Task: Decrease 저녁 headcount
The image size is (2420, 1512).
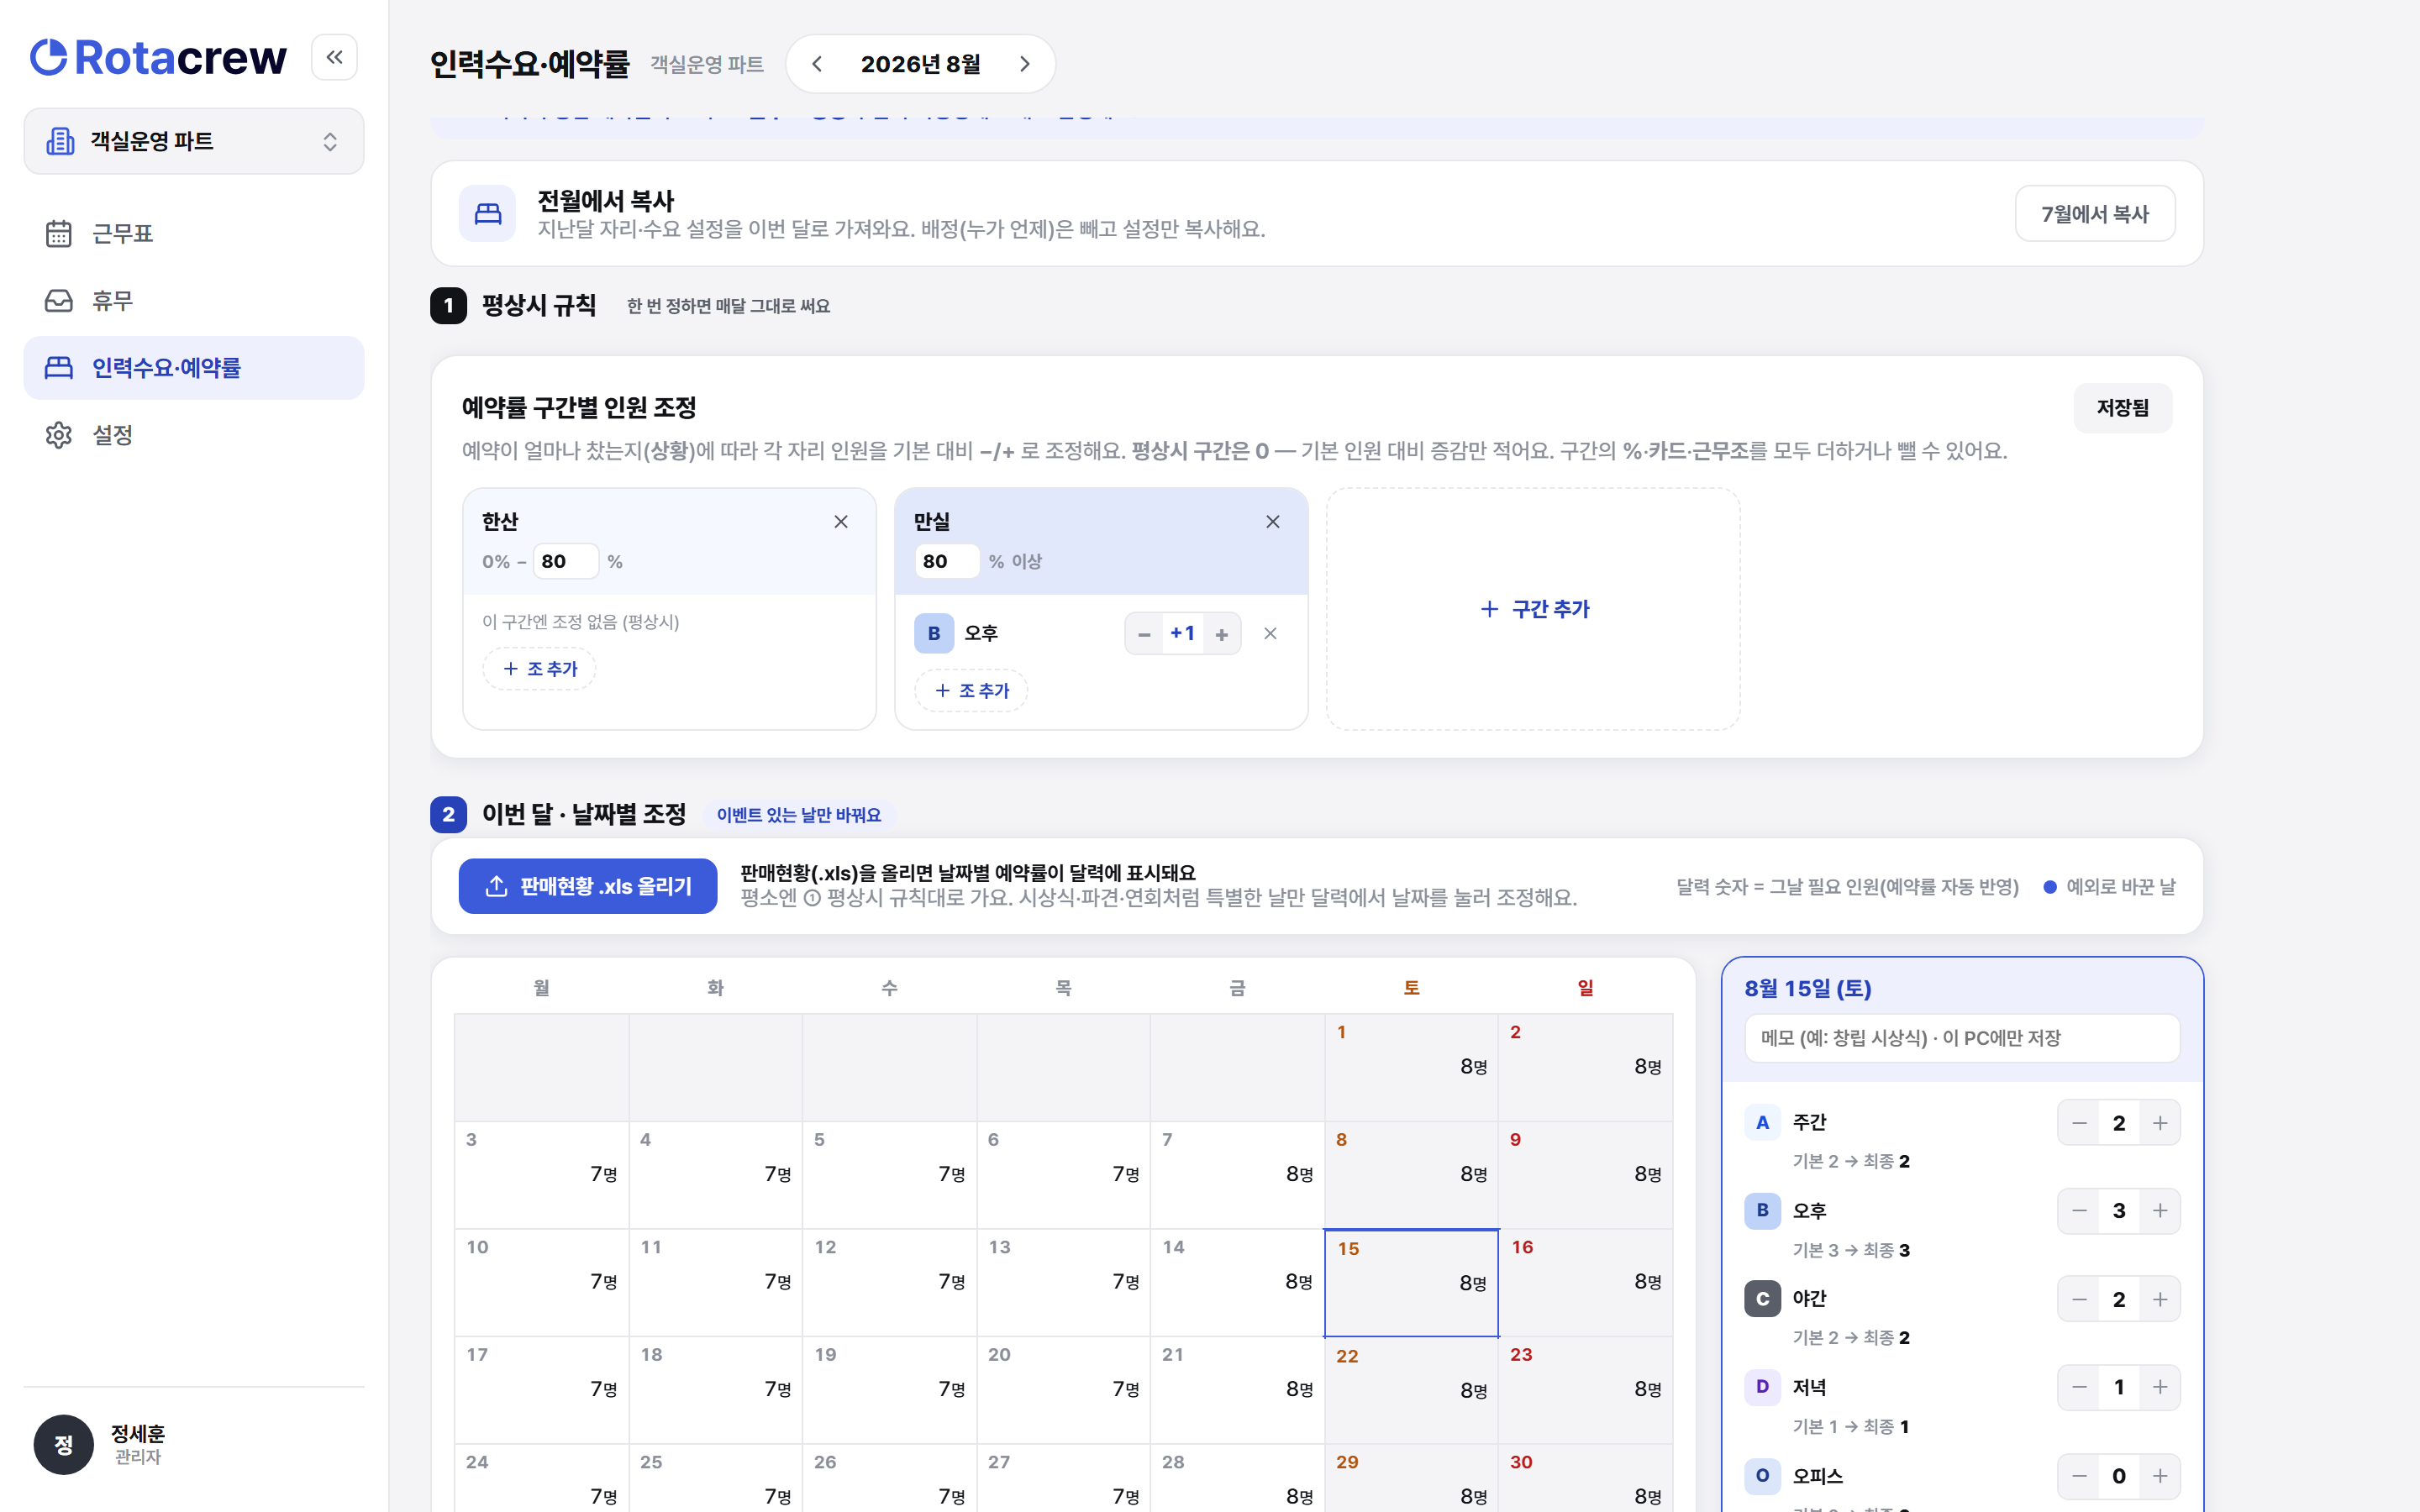Action: coord(2079,1387)
